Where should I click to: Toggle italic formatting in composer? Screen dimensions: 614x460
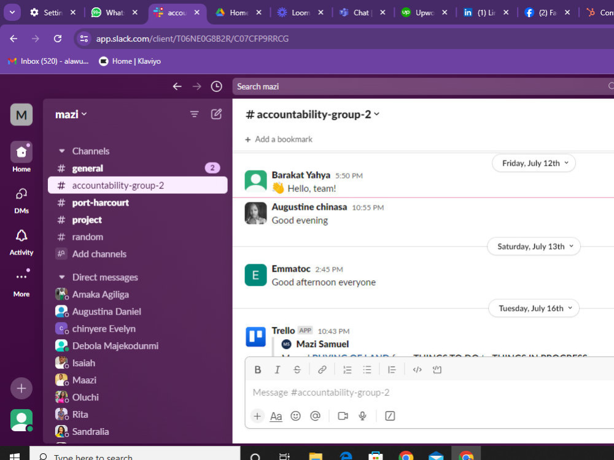(x=278, y=370)
